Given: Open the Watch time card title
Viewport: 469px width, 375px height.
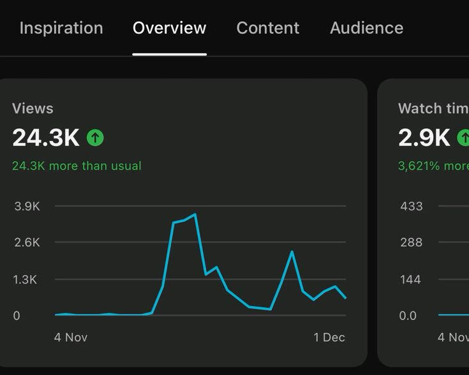Looking at the screenshot, I should pyautogui.click(x=433, y=108).
